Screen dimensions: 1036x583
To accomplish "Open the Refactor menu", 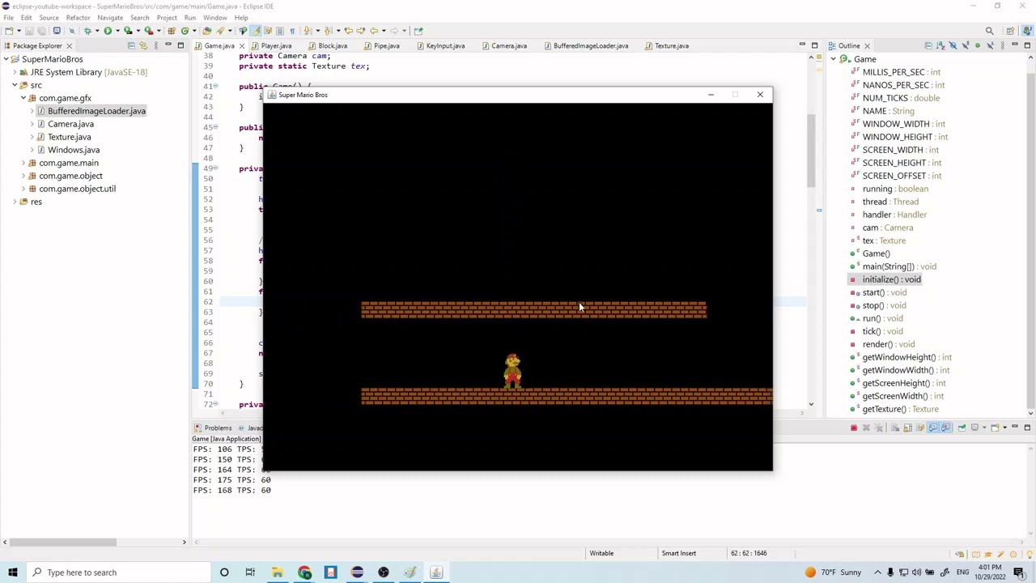I will tap(78, 18).
